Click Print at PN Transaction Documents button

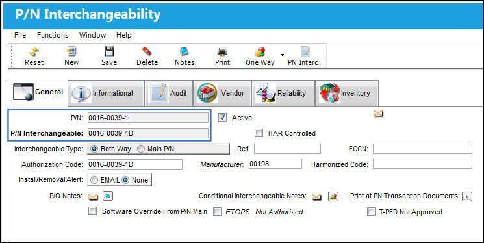point(467,196)
